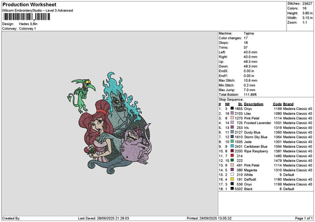This screenshot has height=222, width=315.
Task: Click the Onyx color swatch in row 1
Action: [232, 108]
